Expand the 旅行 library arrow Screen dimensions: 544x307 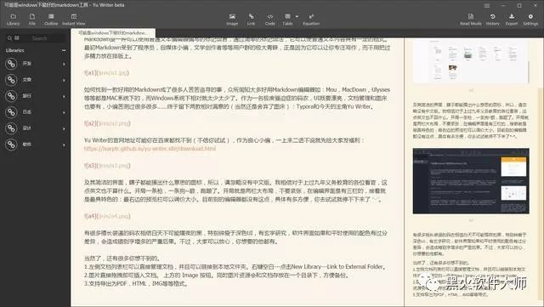[65, 96]
